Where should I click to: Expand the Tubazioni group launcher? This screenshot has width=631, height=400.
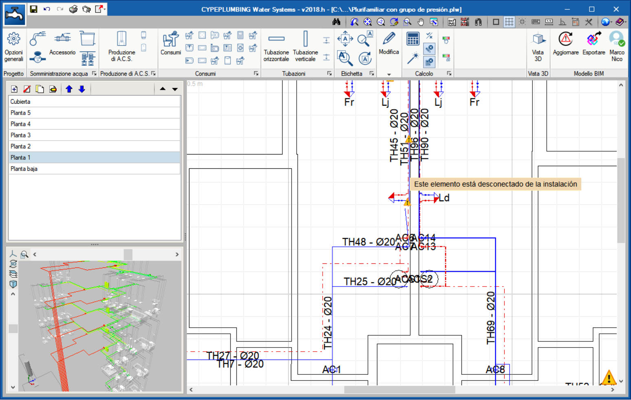[329, 74]
